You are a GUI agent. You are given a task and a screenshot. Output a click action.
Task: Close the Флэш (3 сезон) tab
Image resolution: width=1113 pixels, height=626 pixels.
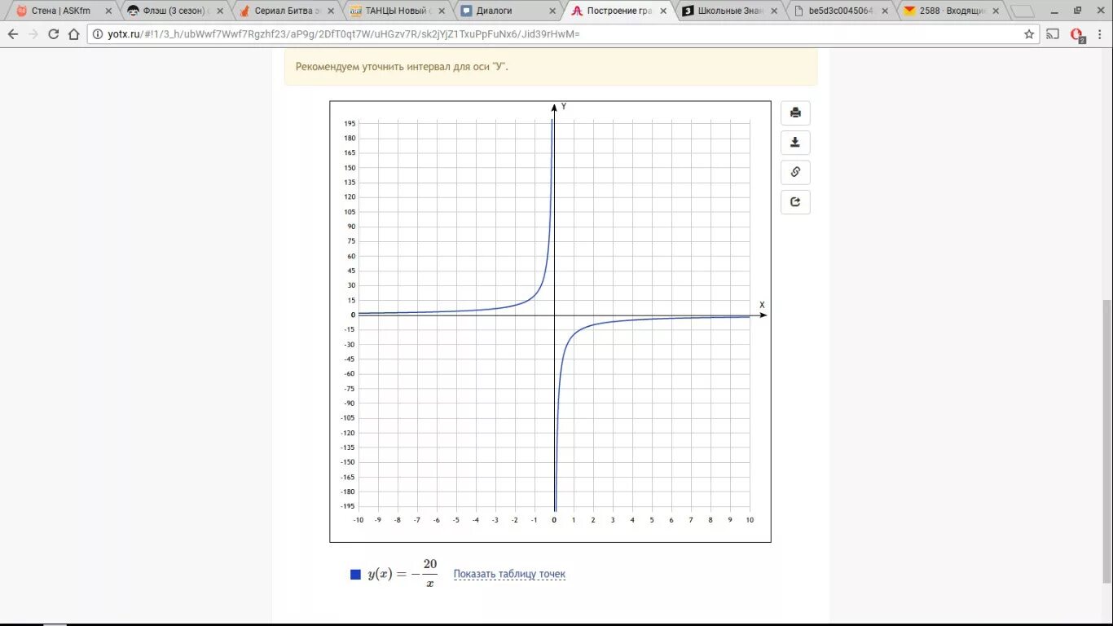222,11
